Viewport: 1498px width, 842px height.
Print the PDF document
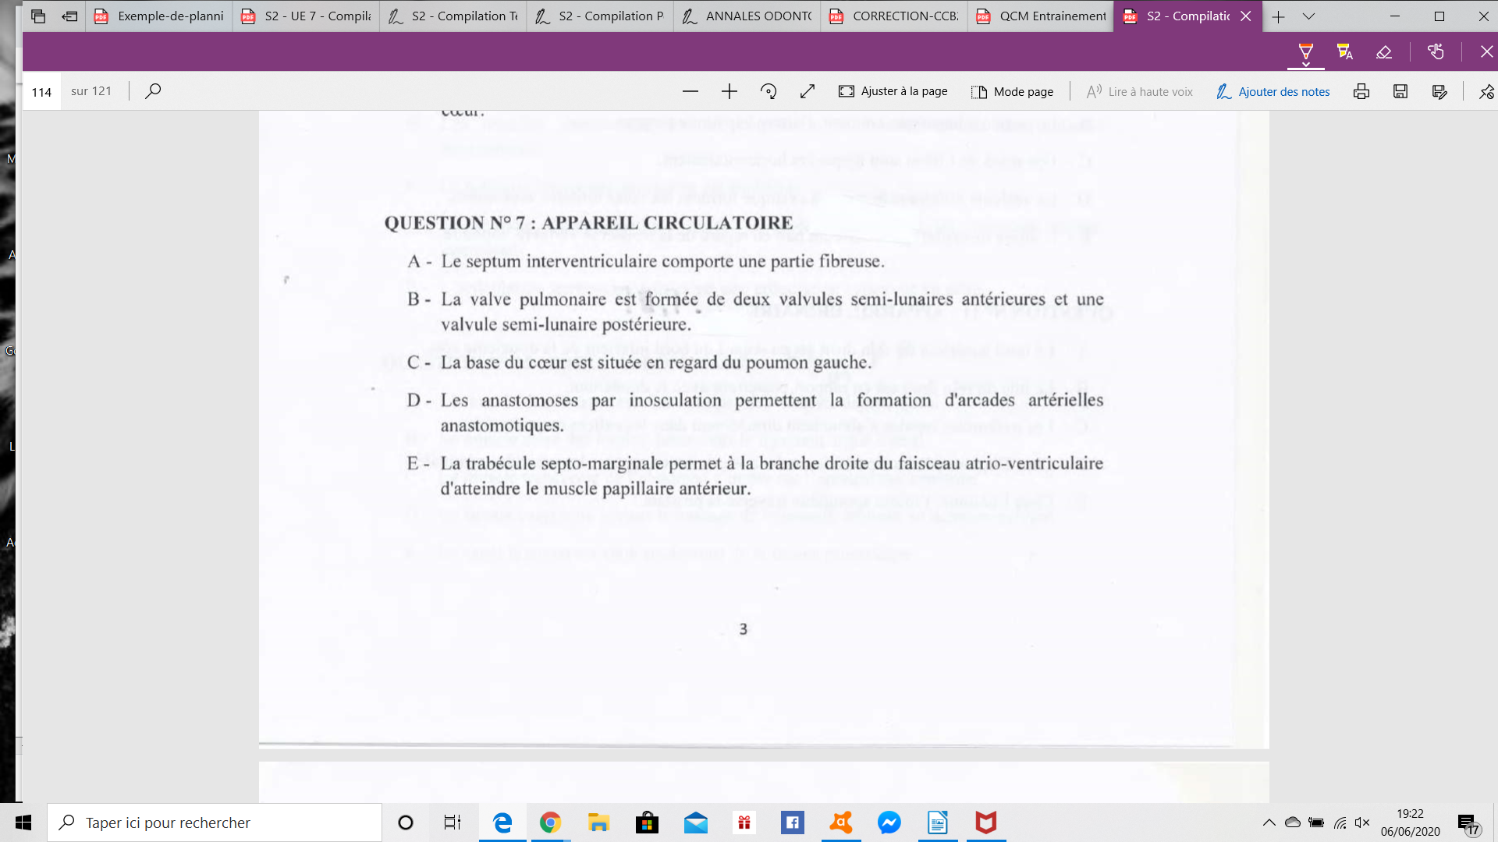1361,91
